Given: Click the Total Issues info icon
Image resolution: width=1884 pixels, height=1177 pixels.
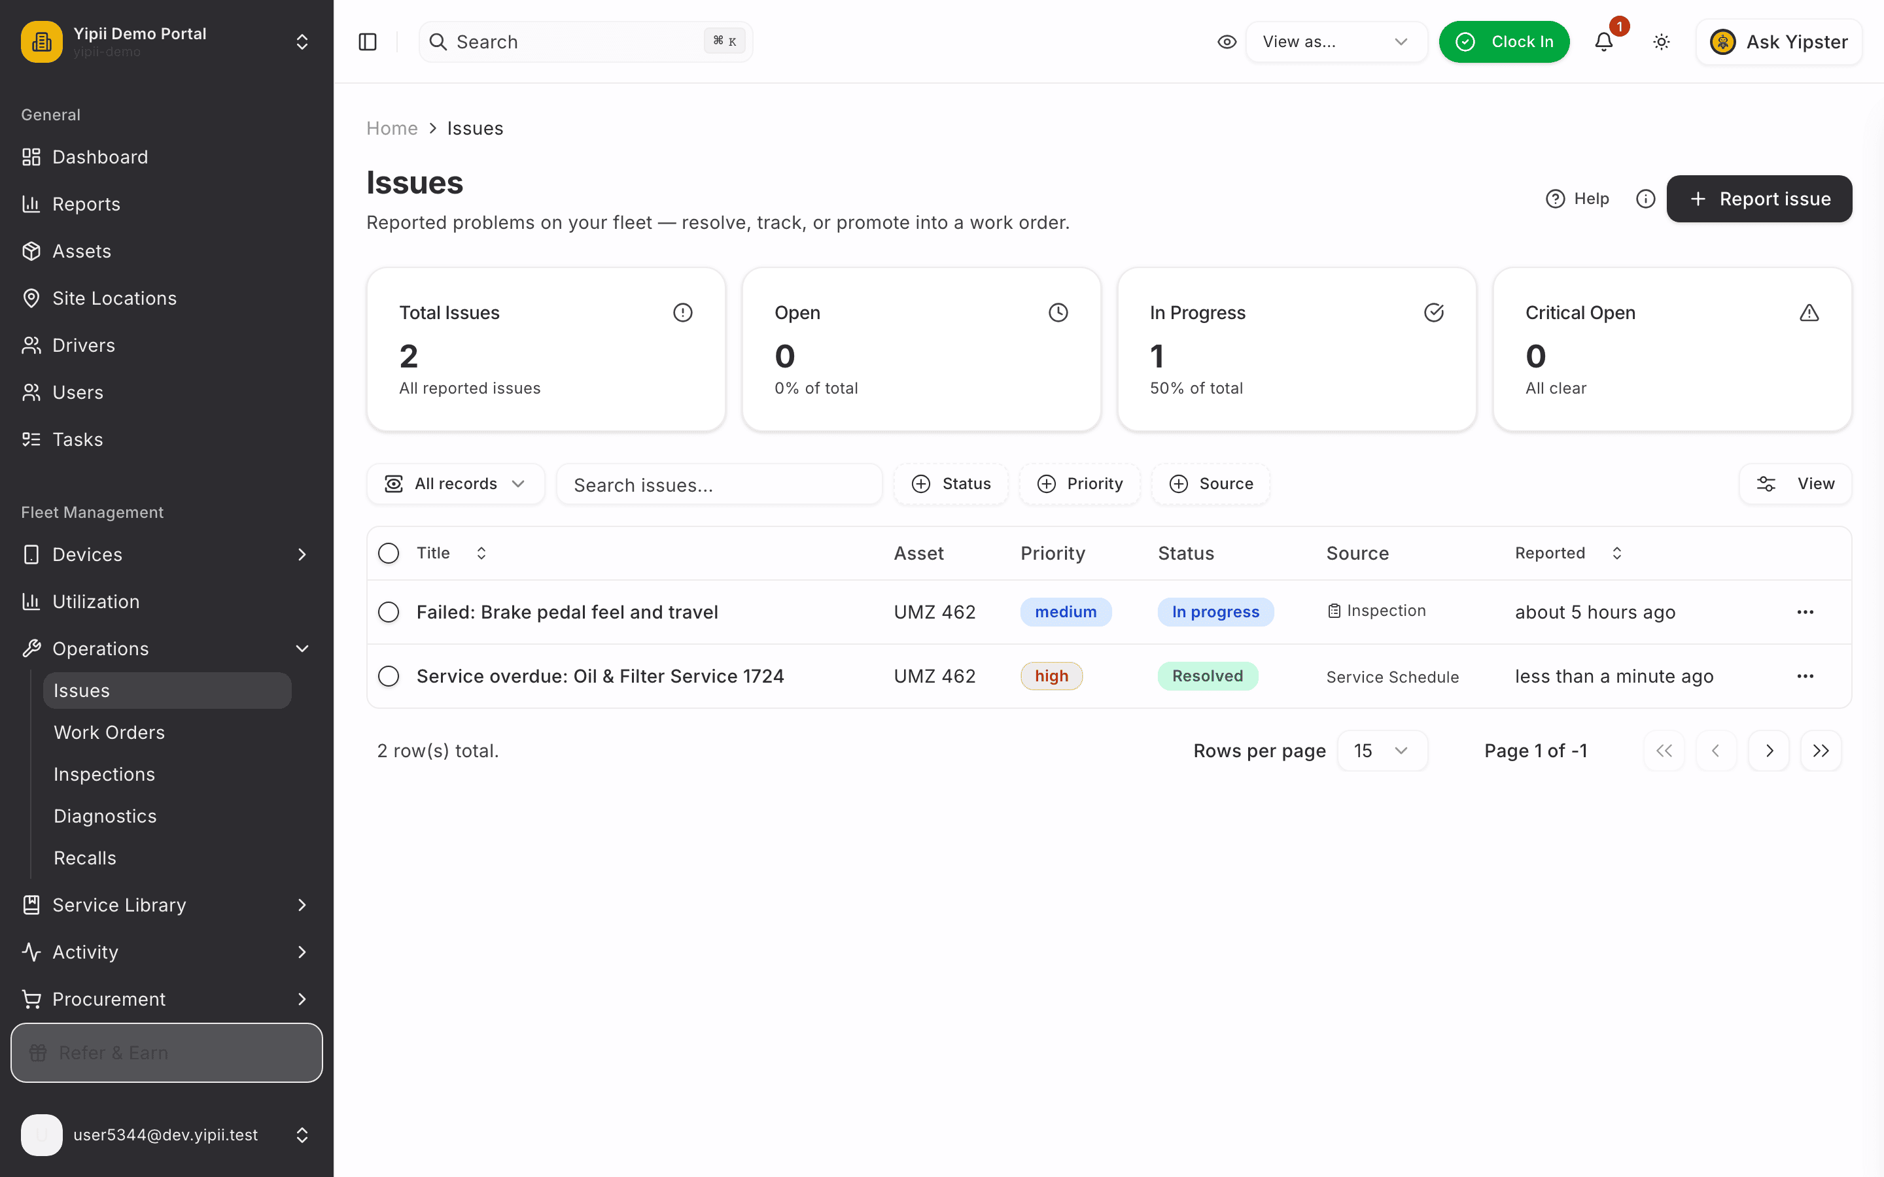Looking at the screenshot, I should pyautogui.click(x=683, y=313).
